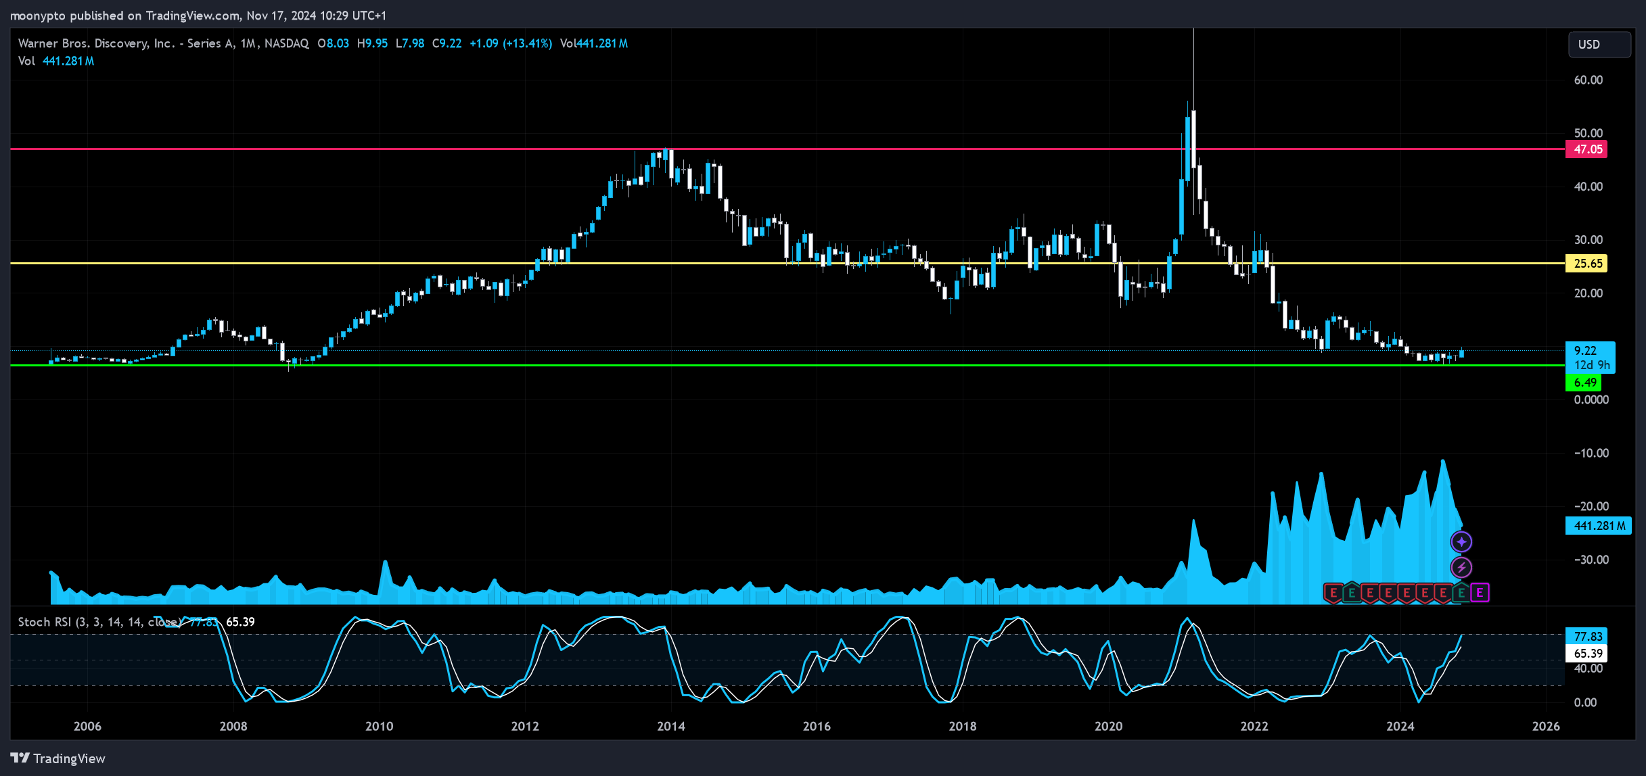
Task: Click the 40.00 label on Stoch RSI axis
Action: tap(1588, 669)
